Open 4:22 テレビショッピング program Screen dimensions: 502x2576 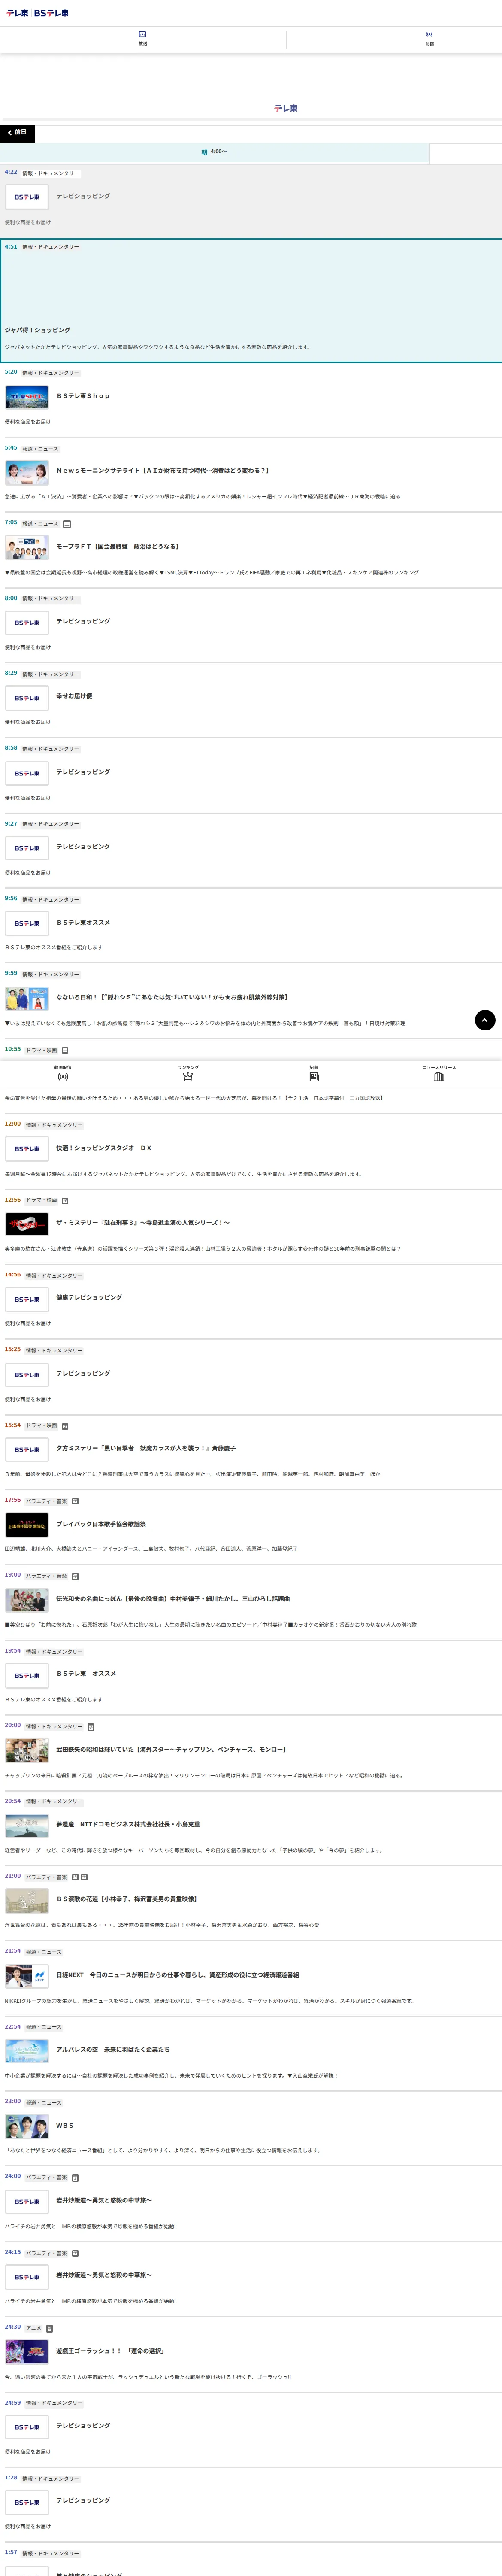pyautogui.click(x=83, y=196)
